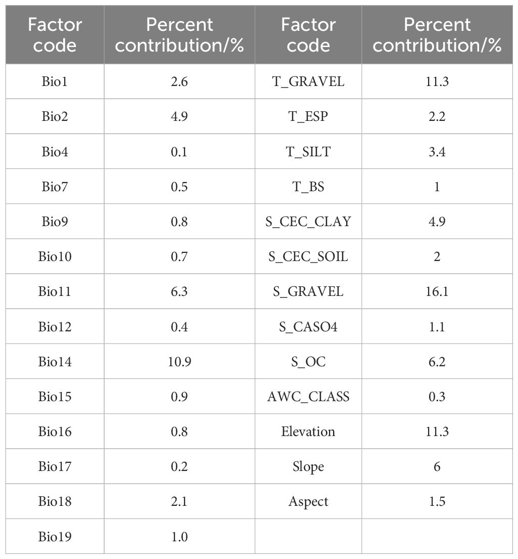This screenshot has width=518, height=559.
Task: Select the Bio19 factor cell
Action: 55,536
